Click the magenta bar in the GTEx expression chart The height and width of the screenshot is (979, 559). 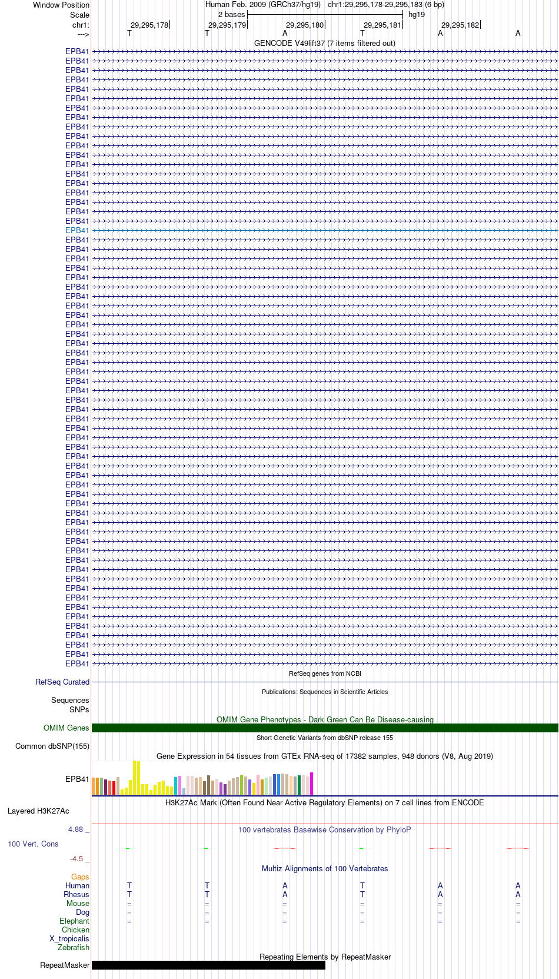312,784
